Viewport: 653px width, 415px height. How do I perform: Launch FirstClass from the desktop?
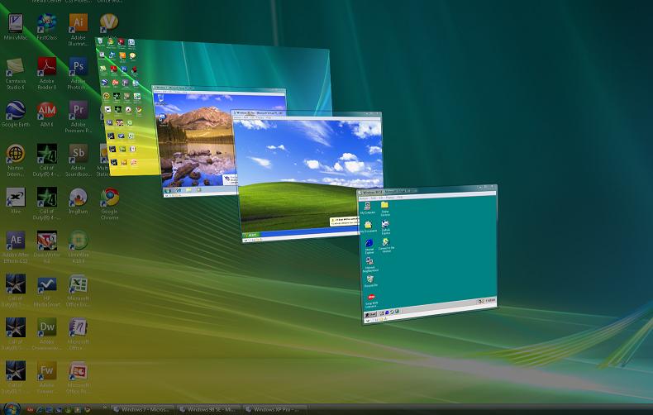click(46, 27)
